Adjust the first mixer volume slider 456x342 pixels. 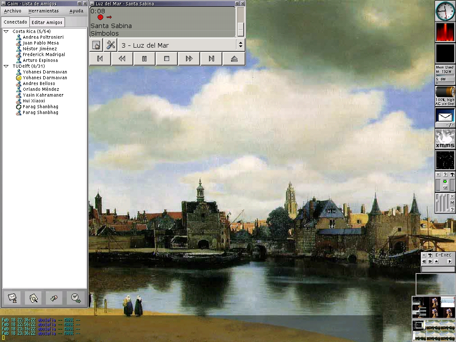[438, 203]
